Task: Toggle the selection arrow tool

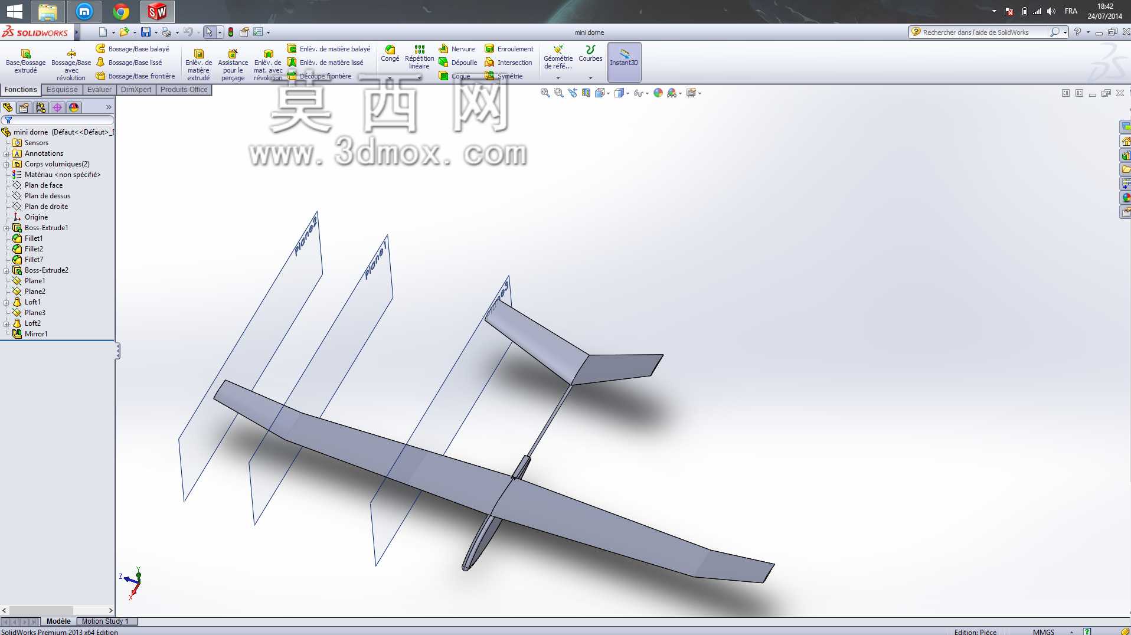Action: (x=209, y=32)
